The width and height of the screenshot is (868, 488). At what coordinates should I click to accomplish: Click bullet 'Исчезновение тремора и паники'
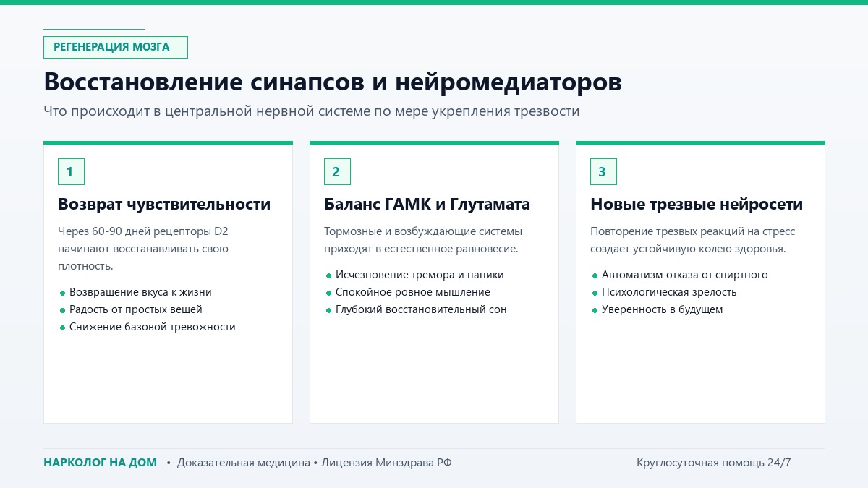[x=420, y=275]
